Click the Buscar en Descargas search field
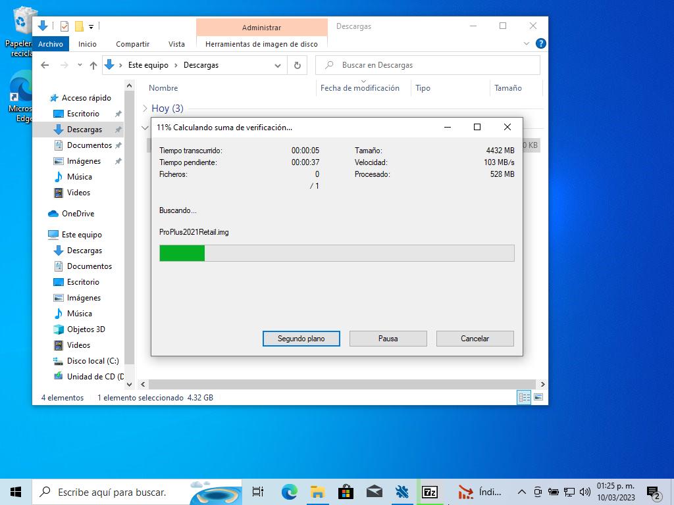This screenshot has width=674, height=505. click(434, 65)
